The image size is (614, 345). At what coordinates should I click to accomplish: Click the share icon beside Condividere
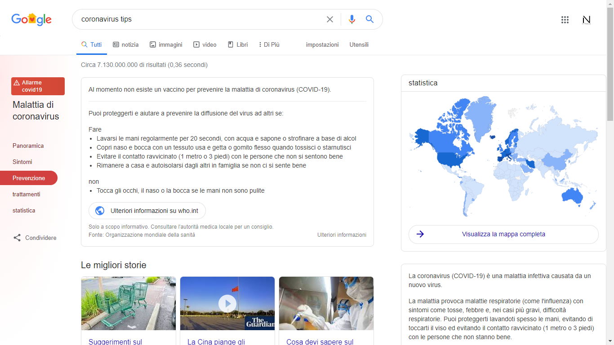click(17, 238)
